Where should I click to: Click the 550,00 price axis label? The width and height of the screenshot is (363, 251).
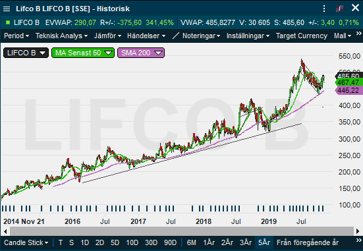pyautogui.click(x=349, y=56)
